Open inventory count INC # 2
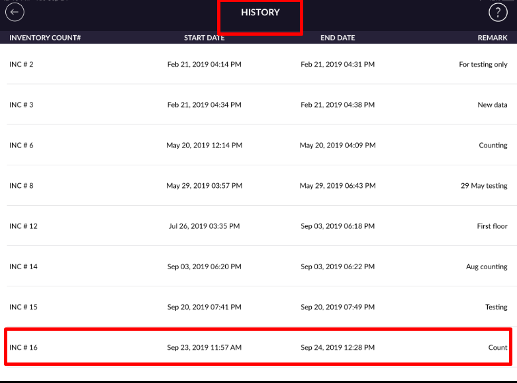 coord(21,65)
